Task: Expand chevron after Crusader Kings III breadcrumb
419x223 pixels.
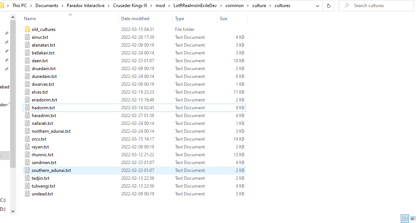Action: click(x=151, y=6)
